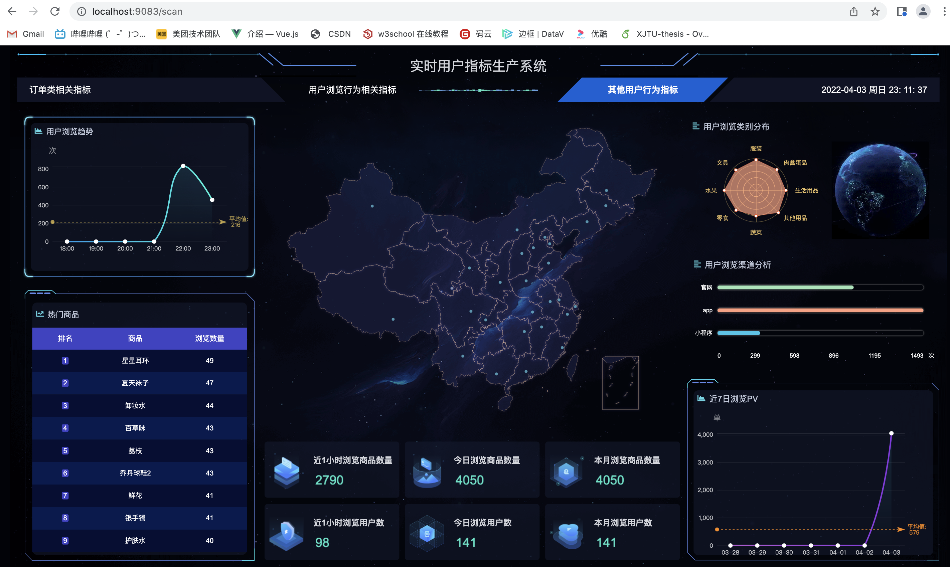This screenshot has height=567, width=950.
Task: Click the app channel orange bar
Action: 820,310
